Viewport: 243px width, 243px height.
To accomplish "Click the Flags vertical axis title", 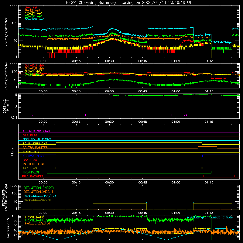I will tap(12, 152).
